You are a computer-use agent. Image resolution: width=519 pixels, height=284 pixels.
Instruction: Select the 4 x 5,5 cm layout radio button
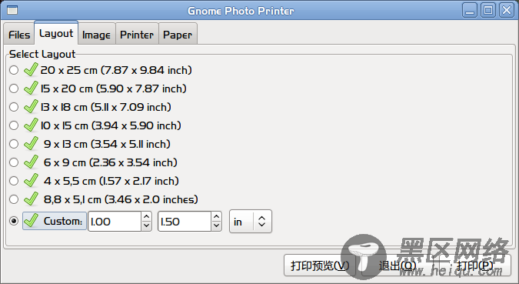(14, 181)
